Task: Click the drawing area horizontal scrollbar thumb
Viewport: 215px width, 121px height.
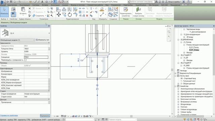Action: (131, 116)
